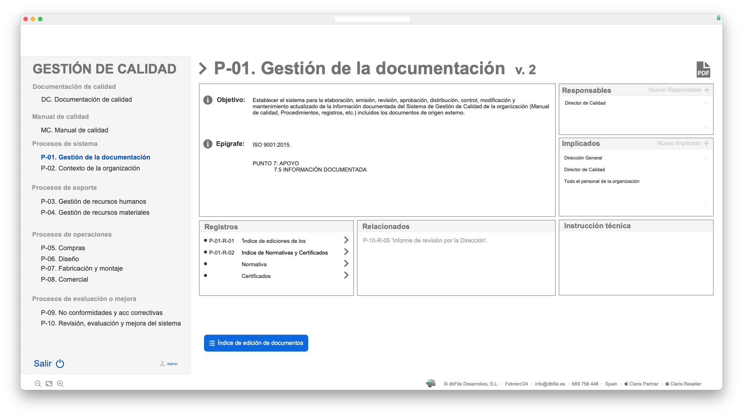
Task: Click the plus icon for Nuevo Implicado
Action: click(x=706, y=143)
